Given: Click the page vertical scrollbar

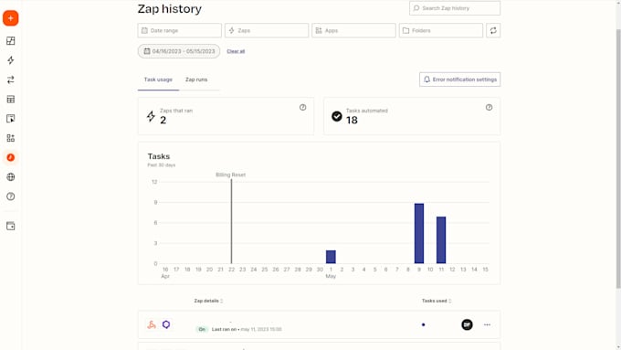Looking at the screenshot, I should point(618,158).
